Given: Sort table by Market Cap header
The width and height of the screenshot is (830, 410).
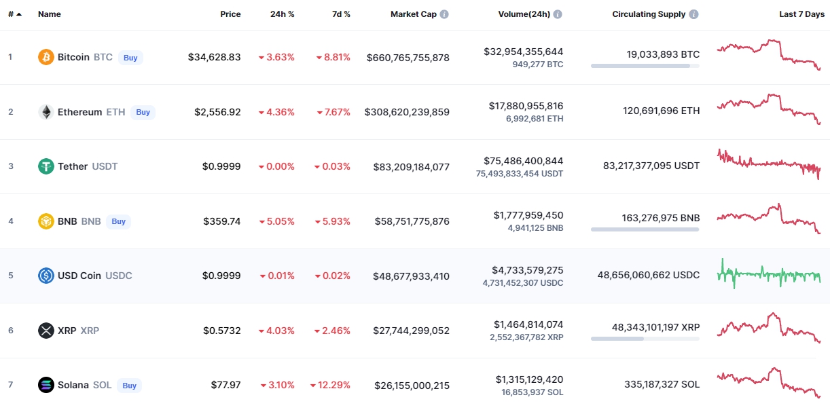Looking at the screenshot, I should (414, 14).
